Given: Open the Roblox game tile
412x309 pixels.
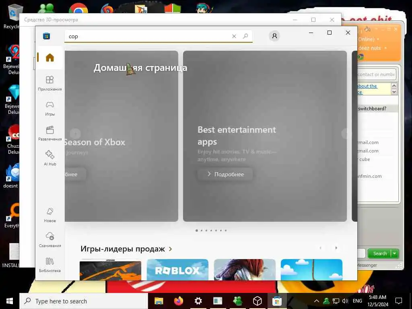Looking at the screenshot, I should click(x=177, y=270).
